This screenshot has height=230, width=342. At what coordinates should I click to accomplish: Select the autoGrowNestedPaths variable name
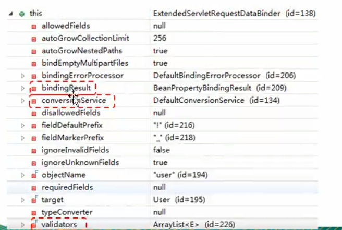tap(82, 51)
